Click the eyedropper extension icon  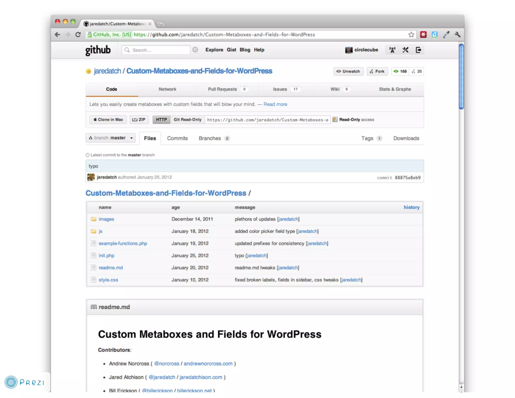point(446,34)
